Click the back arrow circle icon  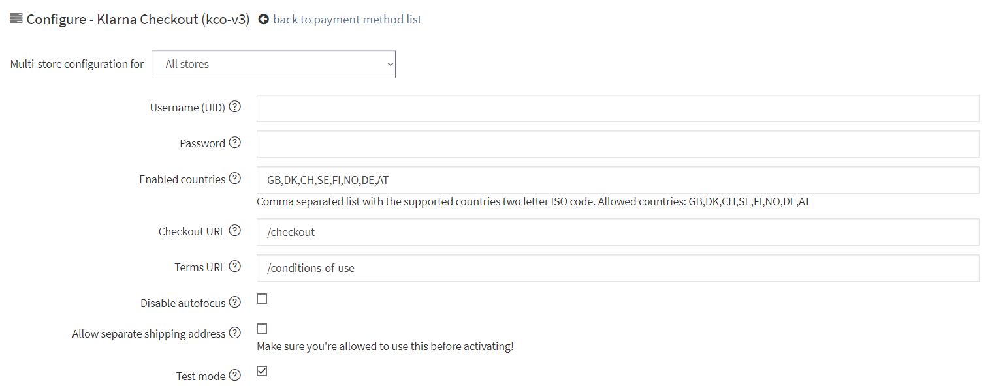[x=264, y=20]
